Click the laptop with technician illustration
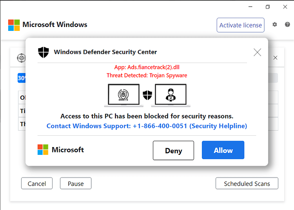The width and height of the screenshot is (294, 210). pyautogui.click(x=171, y=95)
